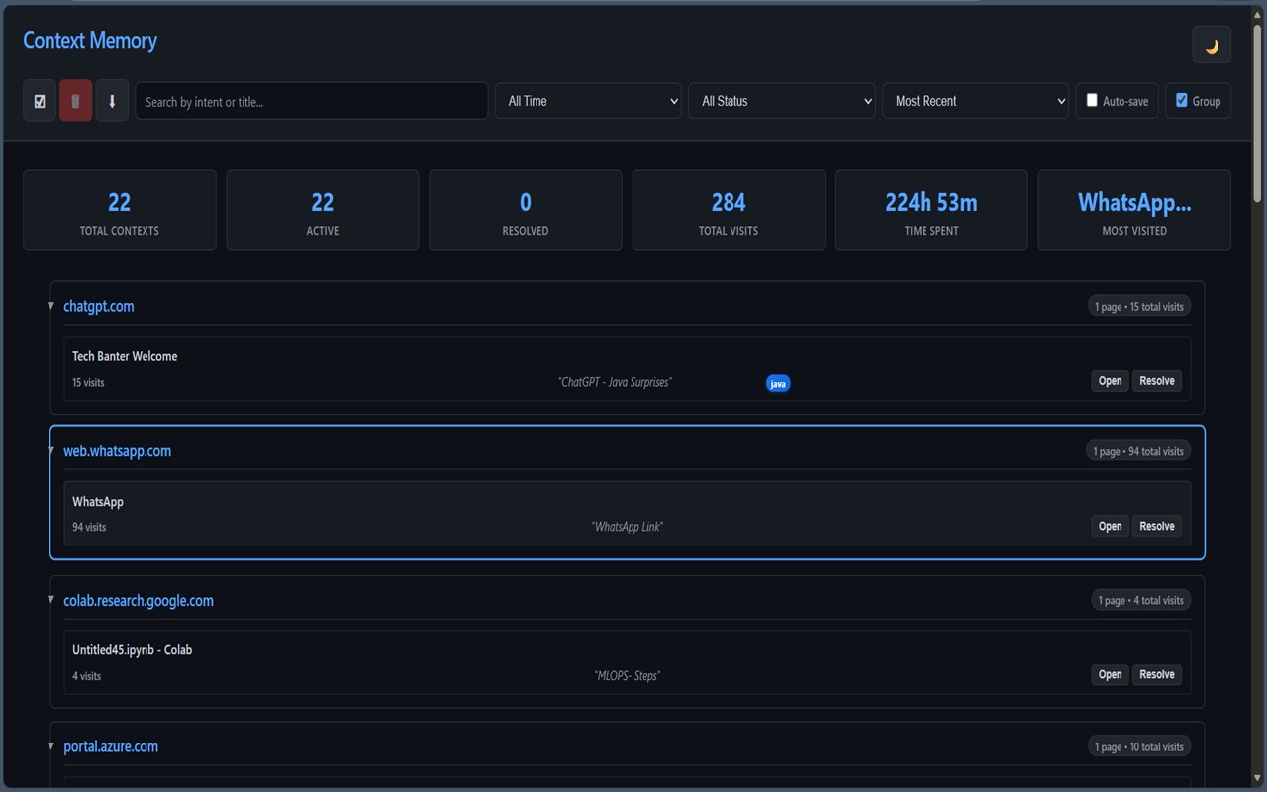The height and width of the screenshot is (792, 1267).
Task: Open the Most Recent sort dropdown
Action: pyautogui.click(x=975, y=101)
